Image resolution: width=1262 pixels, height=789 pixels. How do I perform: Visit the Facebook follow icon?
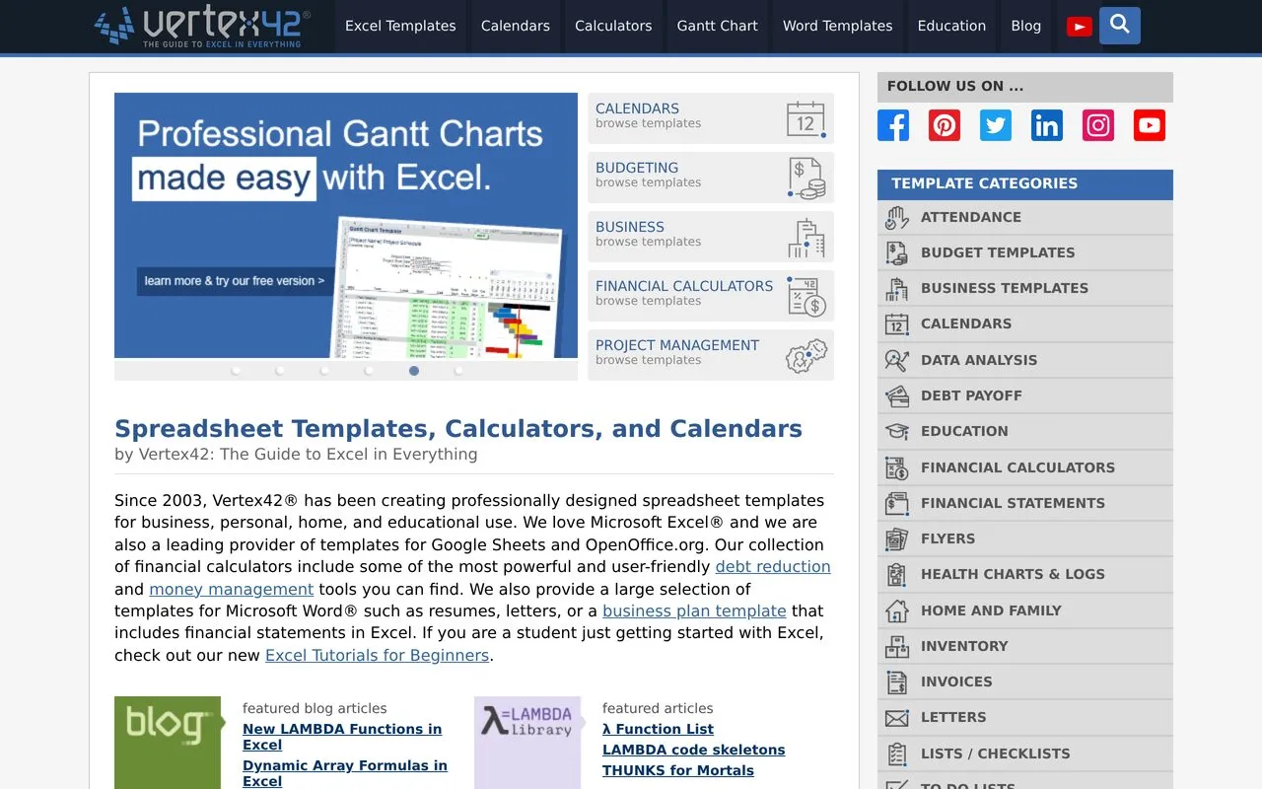point(893,125)
